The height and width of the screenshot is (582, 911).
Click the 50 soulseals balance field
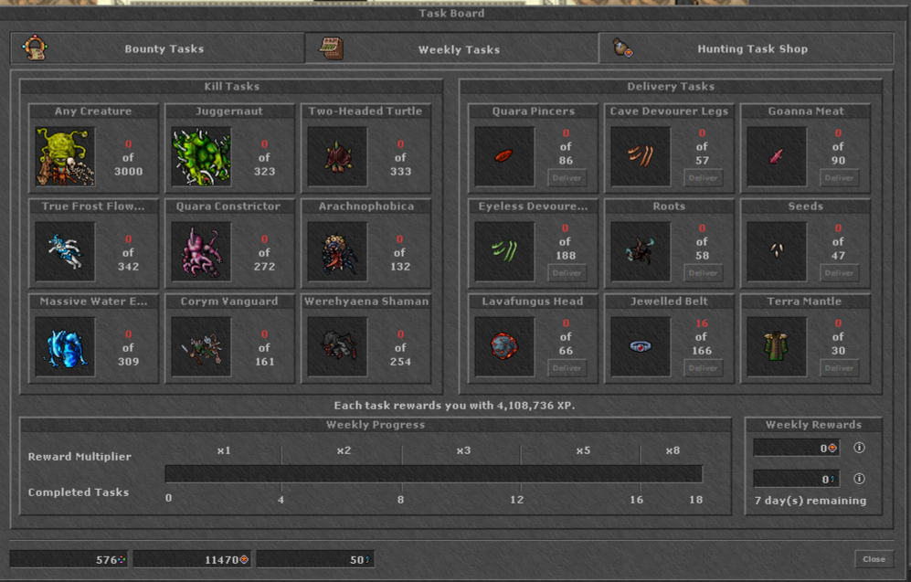(315, 559)
